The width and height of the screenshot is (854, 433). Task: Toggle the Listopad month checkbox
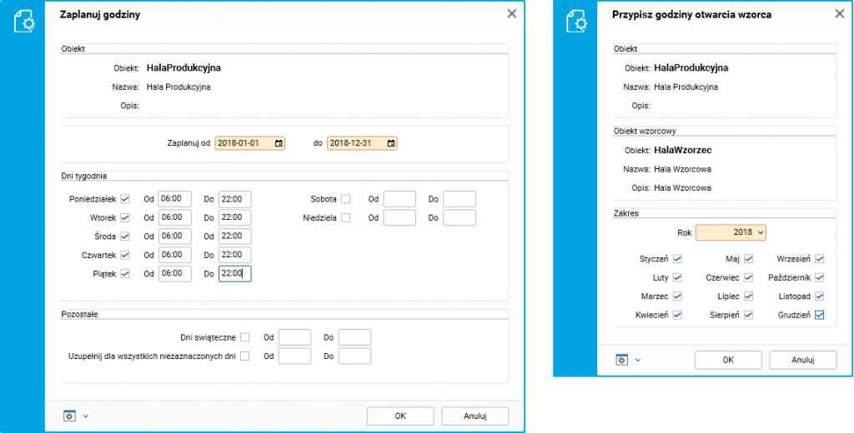[x=819, y=296]
